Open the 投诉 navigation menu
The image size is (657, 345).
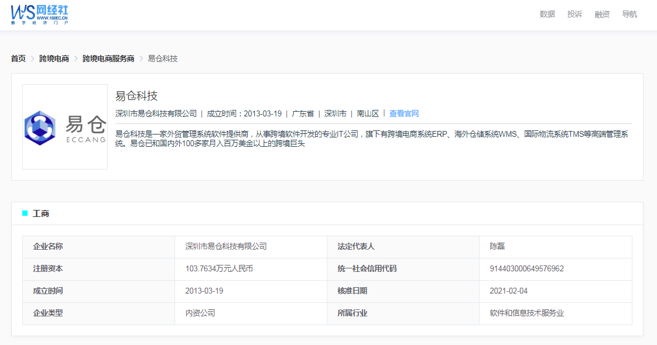[574, 15]
